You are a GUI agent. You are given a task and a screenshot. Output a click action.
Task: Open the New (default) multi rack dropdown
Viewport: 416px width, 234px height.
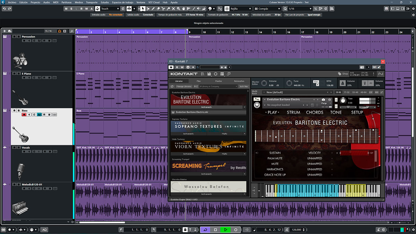[298, 92]
